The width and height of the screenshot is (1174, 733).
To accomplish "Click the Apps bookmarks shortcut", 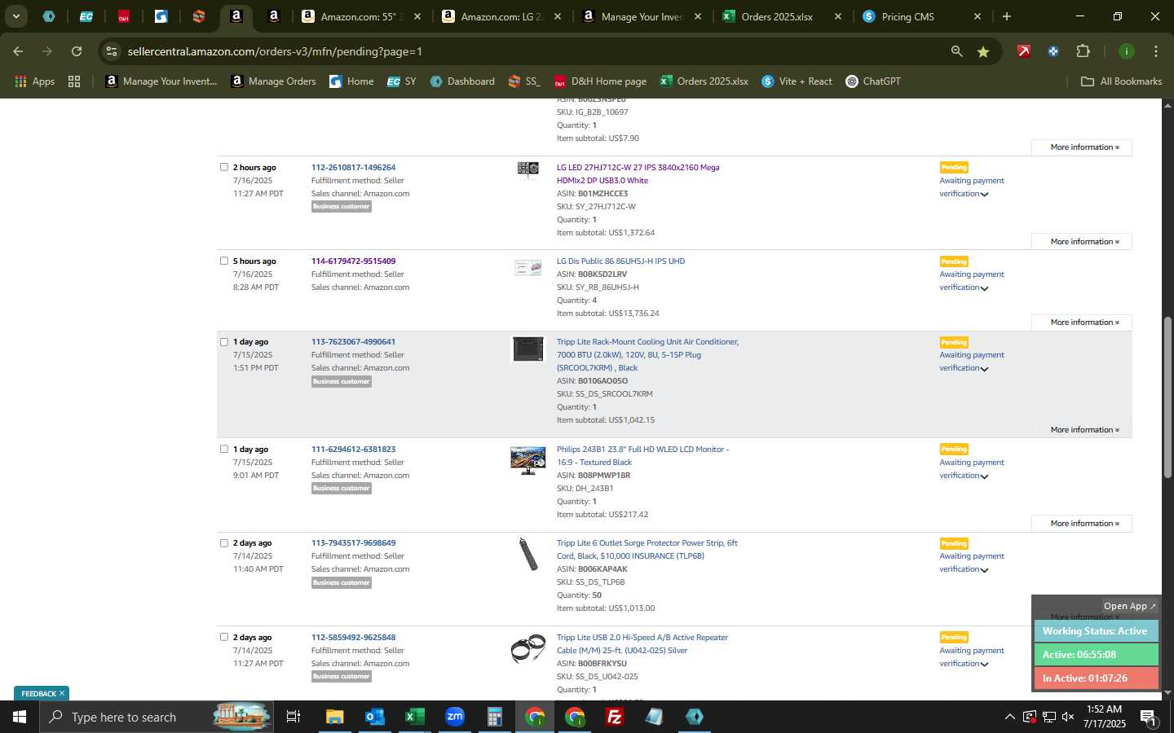I will click(34, 81).
